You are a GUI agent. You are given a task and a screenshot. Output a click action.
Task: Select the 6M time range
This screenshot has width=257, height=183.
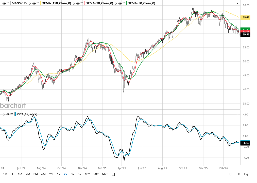tap(43, 174)
